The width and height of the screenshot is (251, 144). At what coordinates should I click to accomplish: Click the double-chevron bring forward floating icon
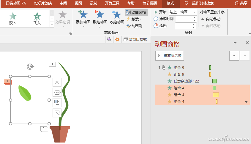(x=57, y=82)
